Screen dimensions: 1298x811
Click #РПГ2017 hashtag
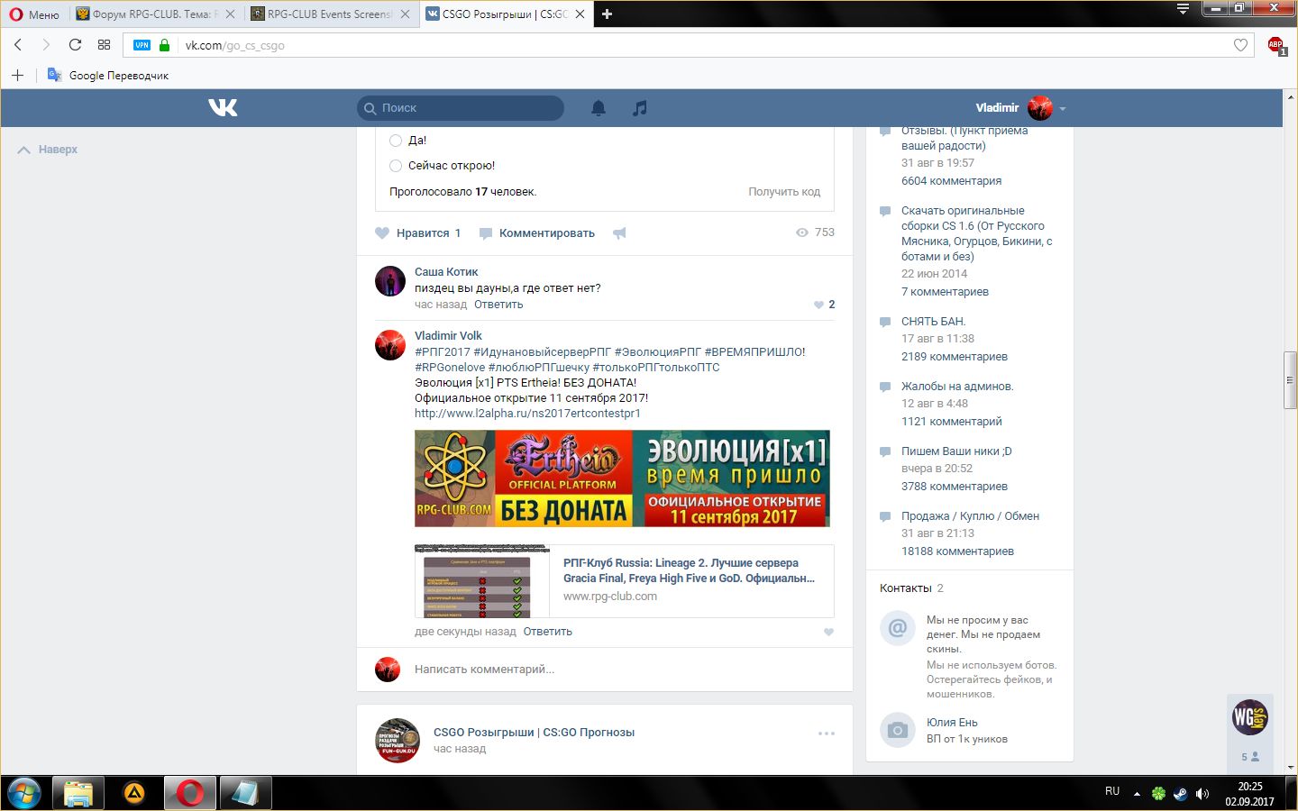coord(443,352)
